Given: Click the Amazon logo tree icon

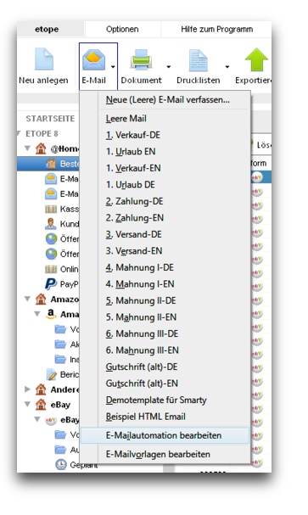Looking at the screenshot, I should 51,314.
